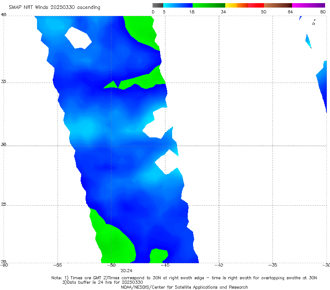330x290 pixels.
Task: Click the small cyan sliver near 38N, 32W
Action: (308, 41)
